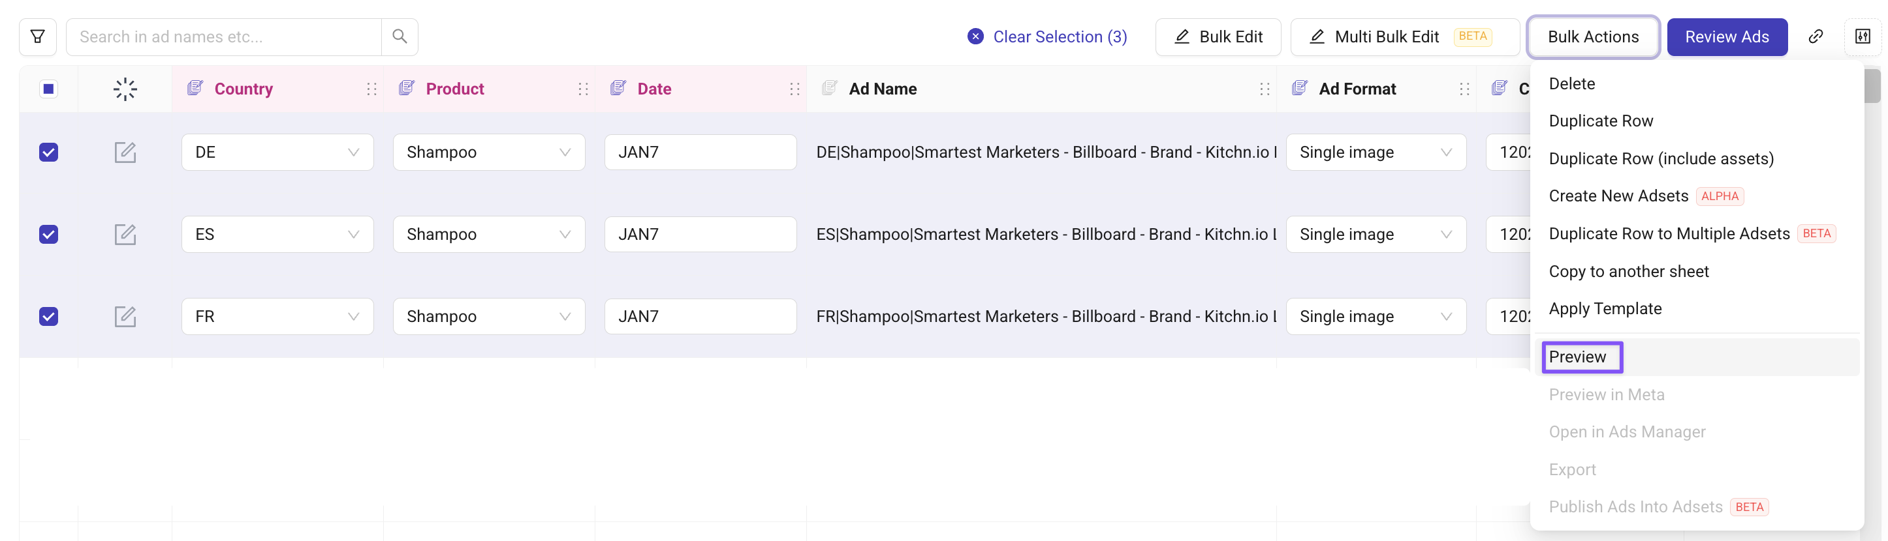1888x541 pixels.
Task: Open the FR country dropdown
Action: coord(277,316)
